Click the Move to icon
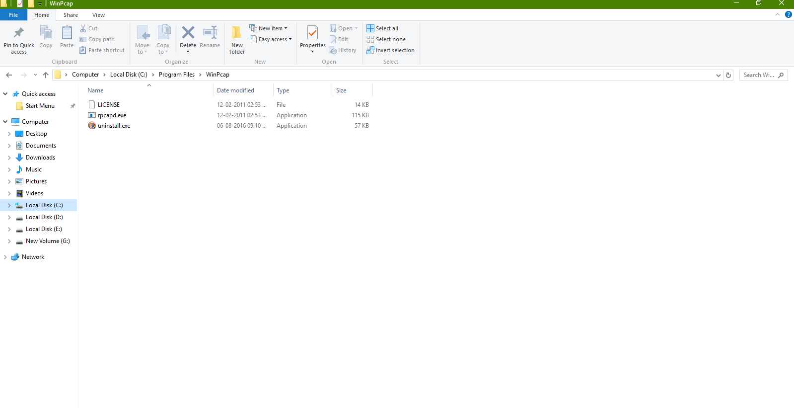The width and height of the screenshot is (794, 408). [143, 33]
